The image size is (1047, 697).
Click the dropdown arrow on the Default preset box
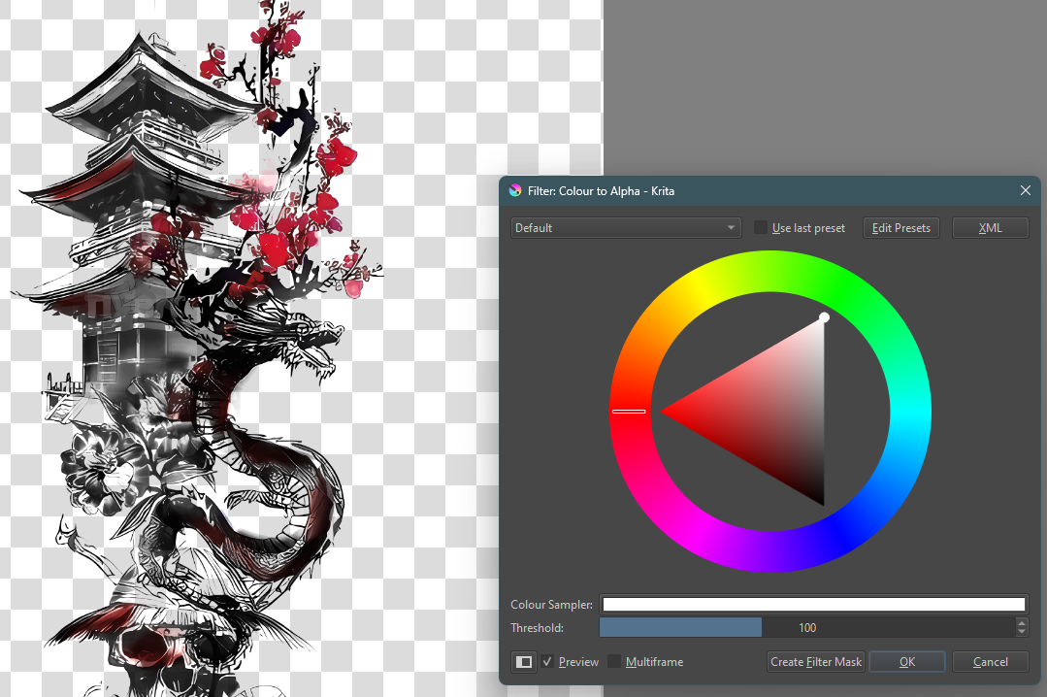coord(731,227)
